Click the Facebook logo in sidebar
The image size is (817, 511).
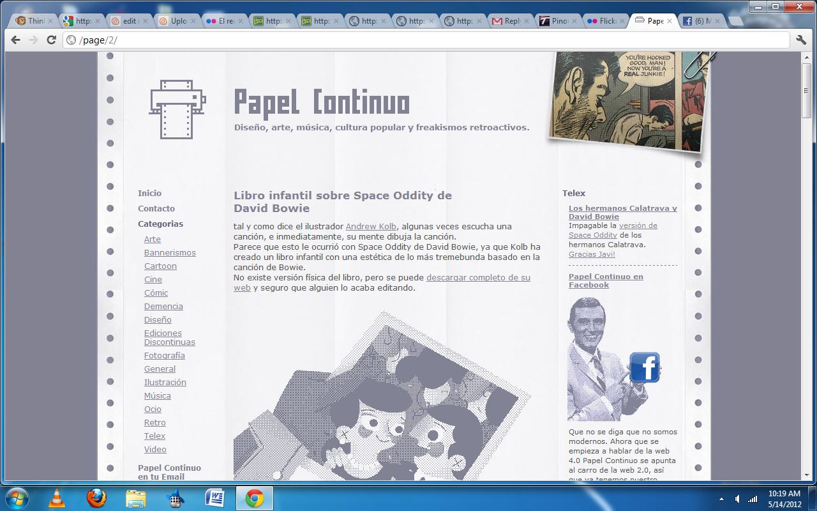click(x=644, y=367)
